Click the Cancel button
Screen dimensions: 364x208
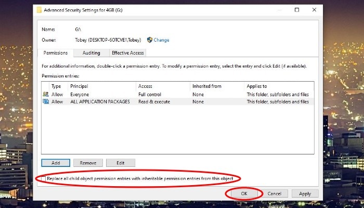pos(275,193)
